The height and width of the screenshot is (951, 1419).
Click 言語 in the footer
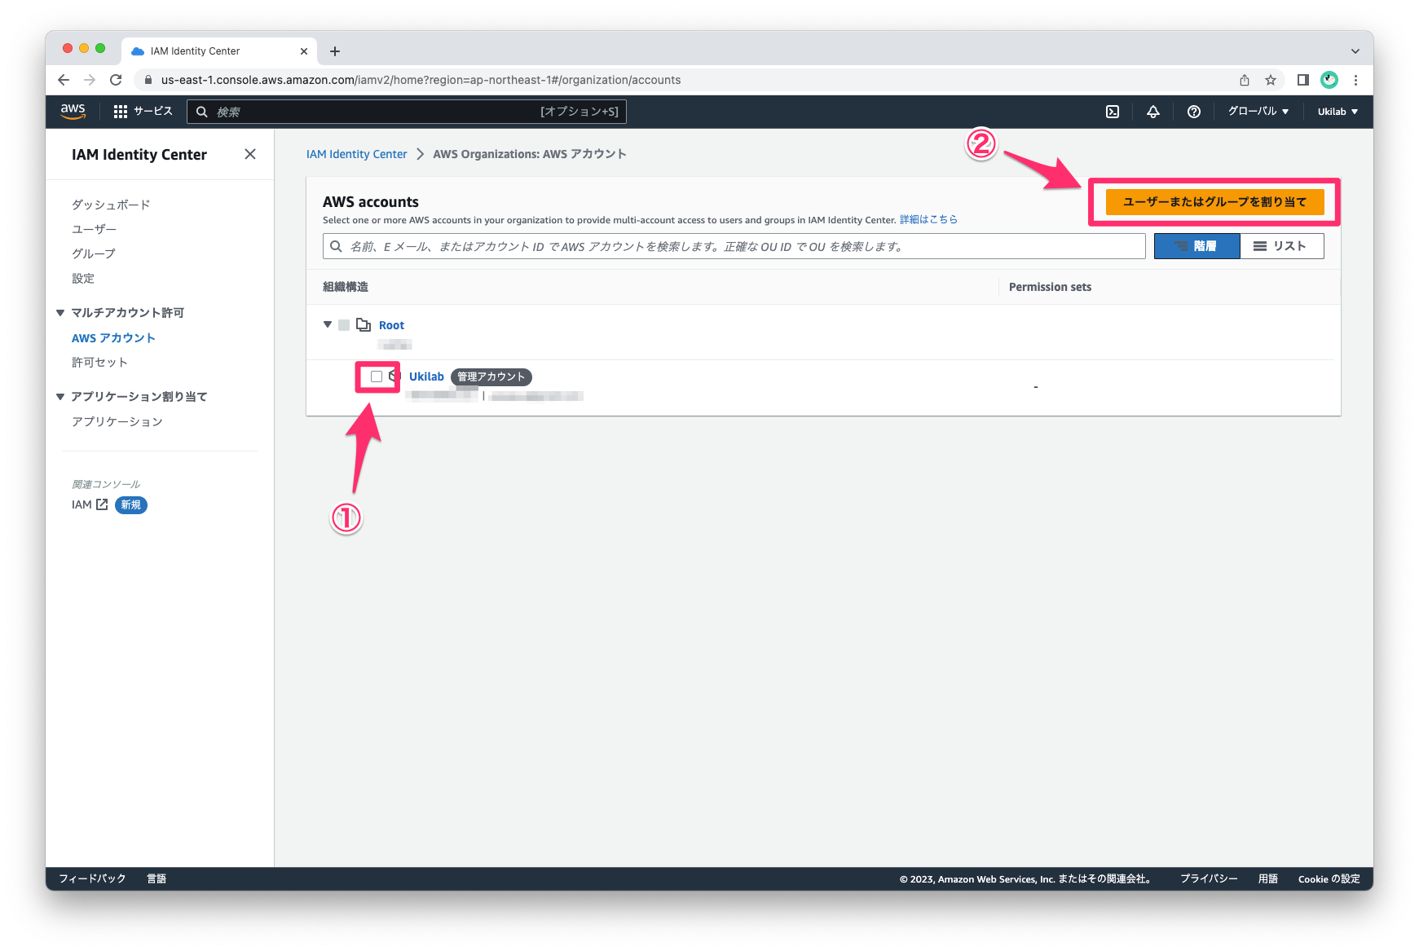156,878
